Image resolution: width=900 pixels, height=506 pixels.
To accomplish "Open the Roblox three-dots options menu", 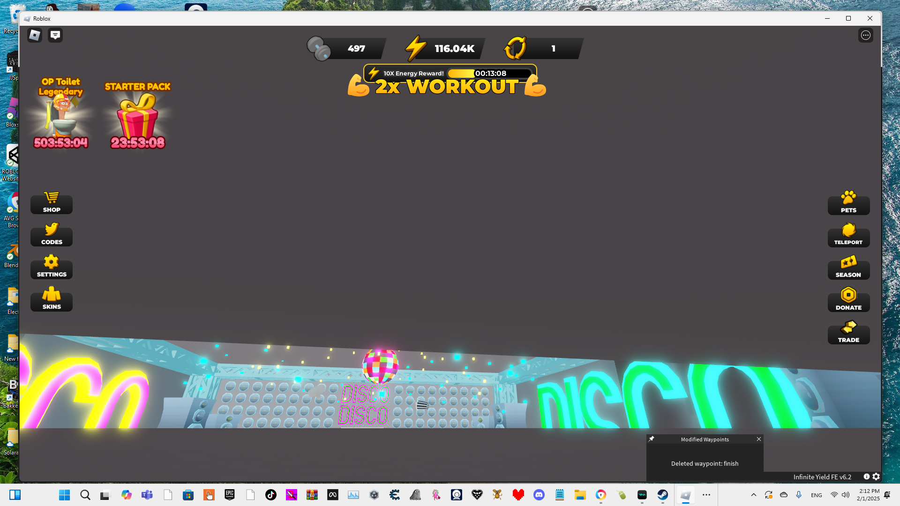I will click(x=865, y=35).
